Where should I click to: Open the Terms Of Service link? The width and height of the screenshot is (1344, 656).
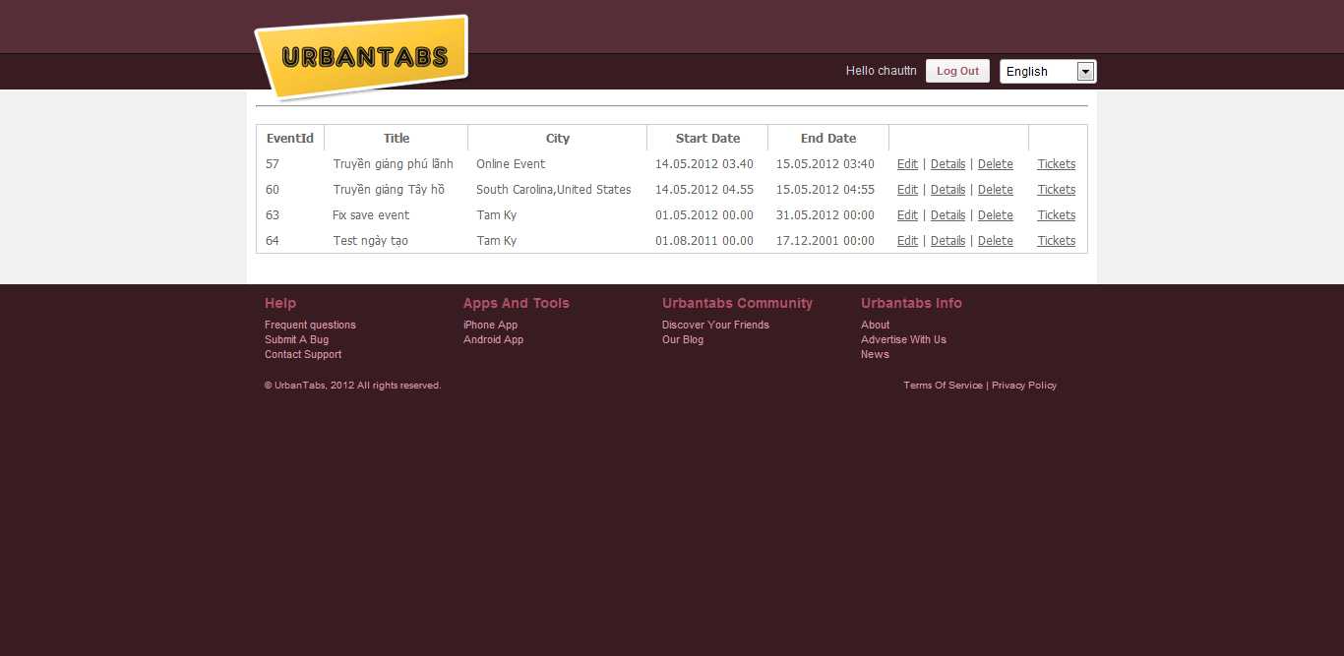(943, 386)
